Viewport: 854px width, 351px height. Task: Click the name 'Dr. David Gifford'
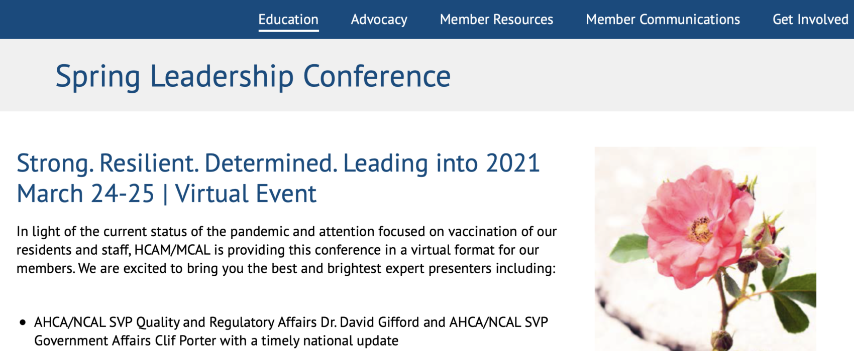pyautogui.click(x=380, y=322)
